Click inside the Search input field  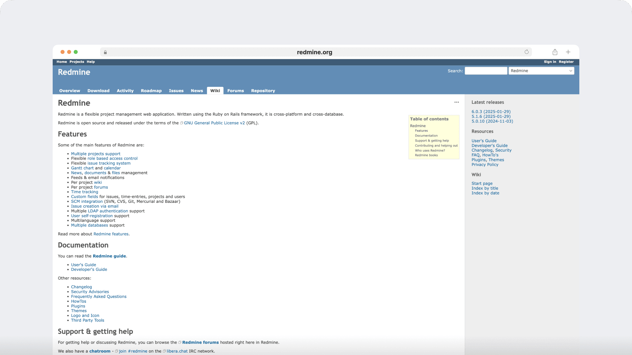(486, 71)
